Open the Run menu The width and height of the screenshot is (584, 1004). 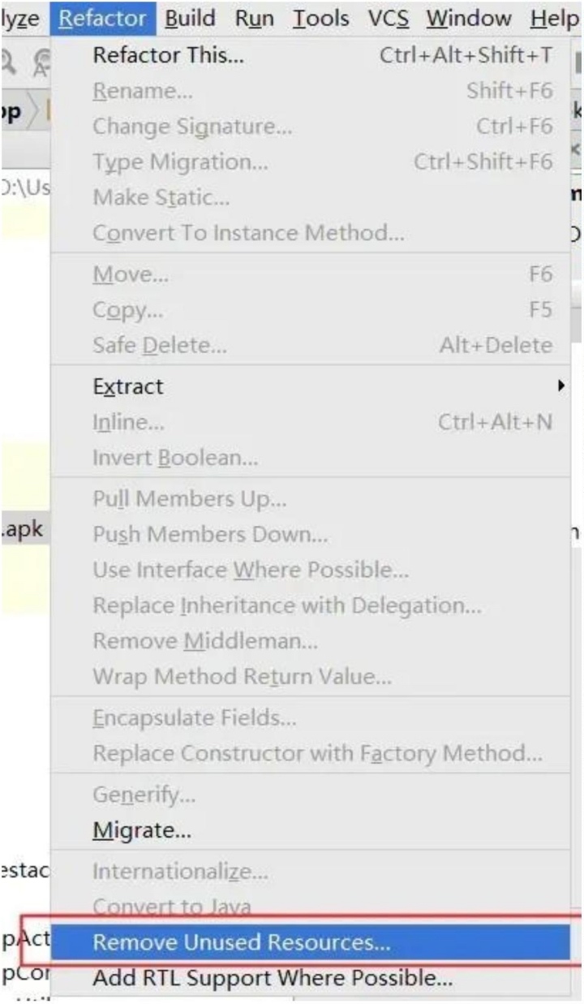[254, 18]
